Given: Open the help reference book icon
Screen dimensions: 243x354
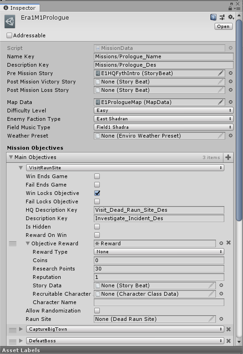Looking at the screenshot, I should (x=213, y=17).
